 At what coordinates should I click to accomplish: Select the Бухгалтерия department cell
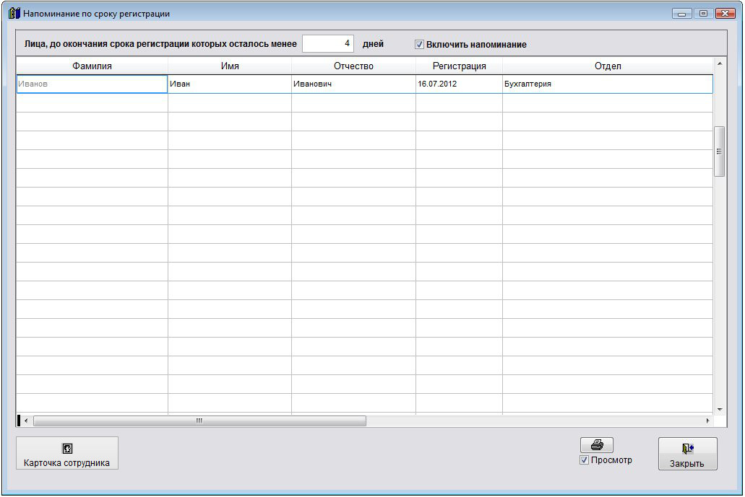(x=608, y=84)
